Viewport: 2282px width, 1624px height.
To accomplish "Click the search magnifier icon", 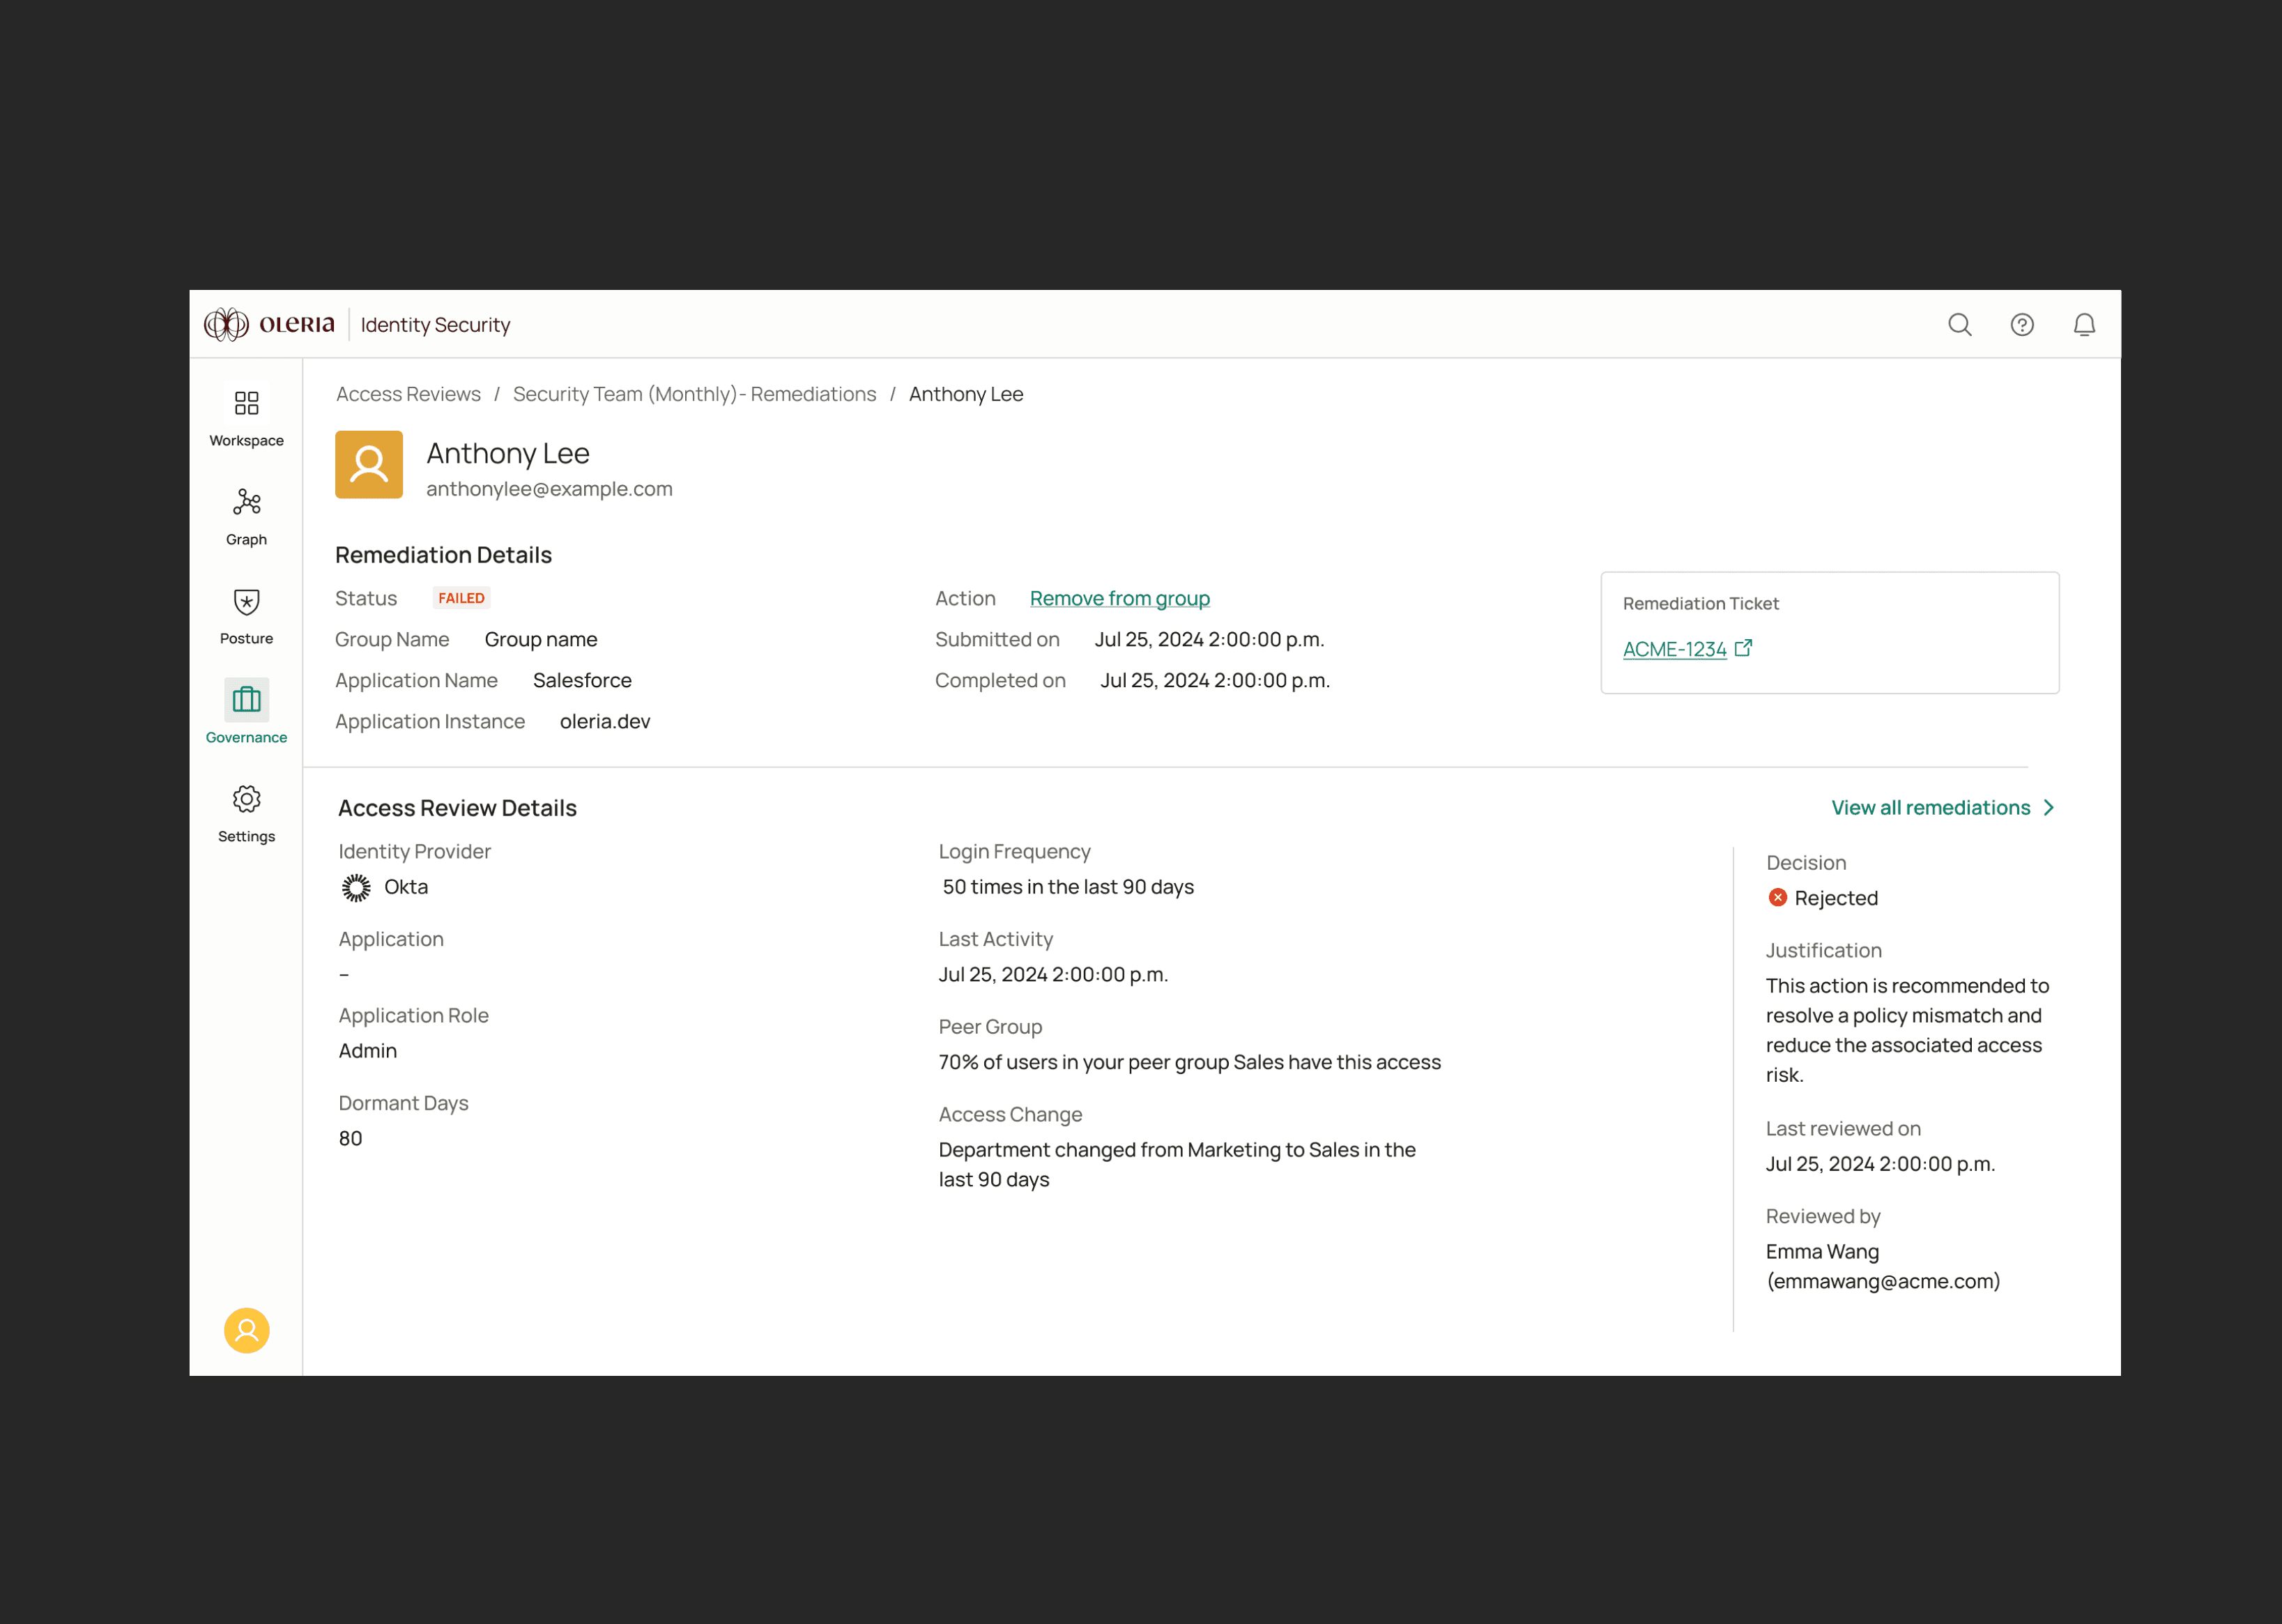I will click(x=1959, y=325).
